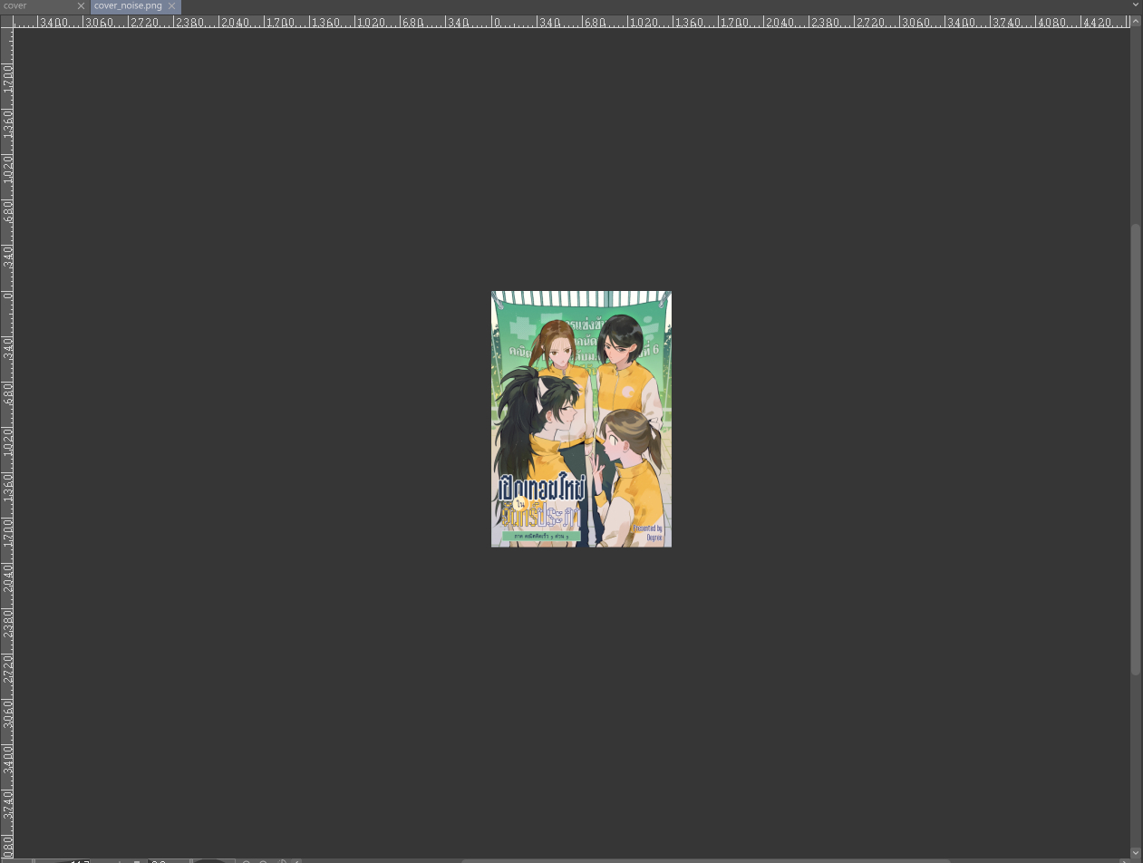Click the ruler origin corner box
Image resolution: width=1143 pixels, height=863 pixels.
(x=6, y=22)
